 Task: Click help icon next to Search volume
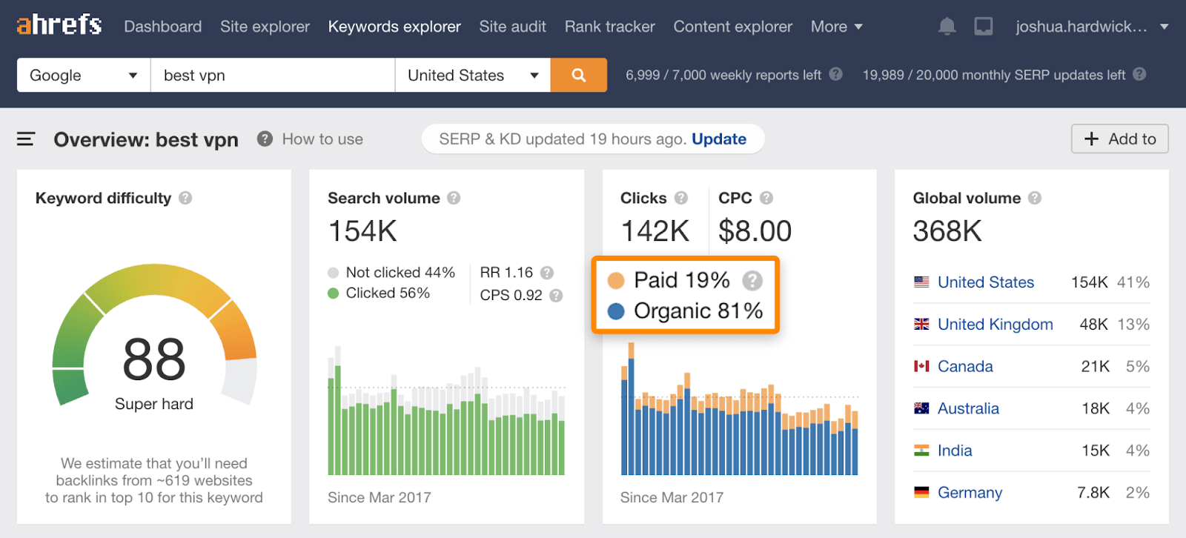(x=454, y=198)
